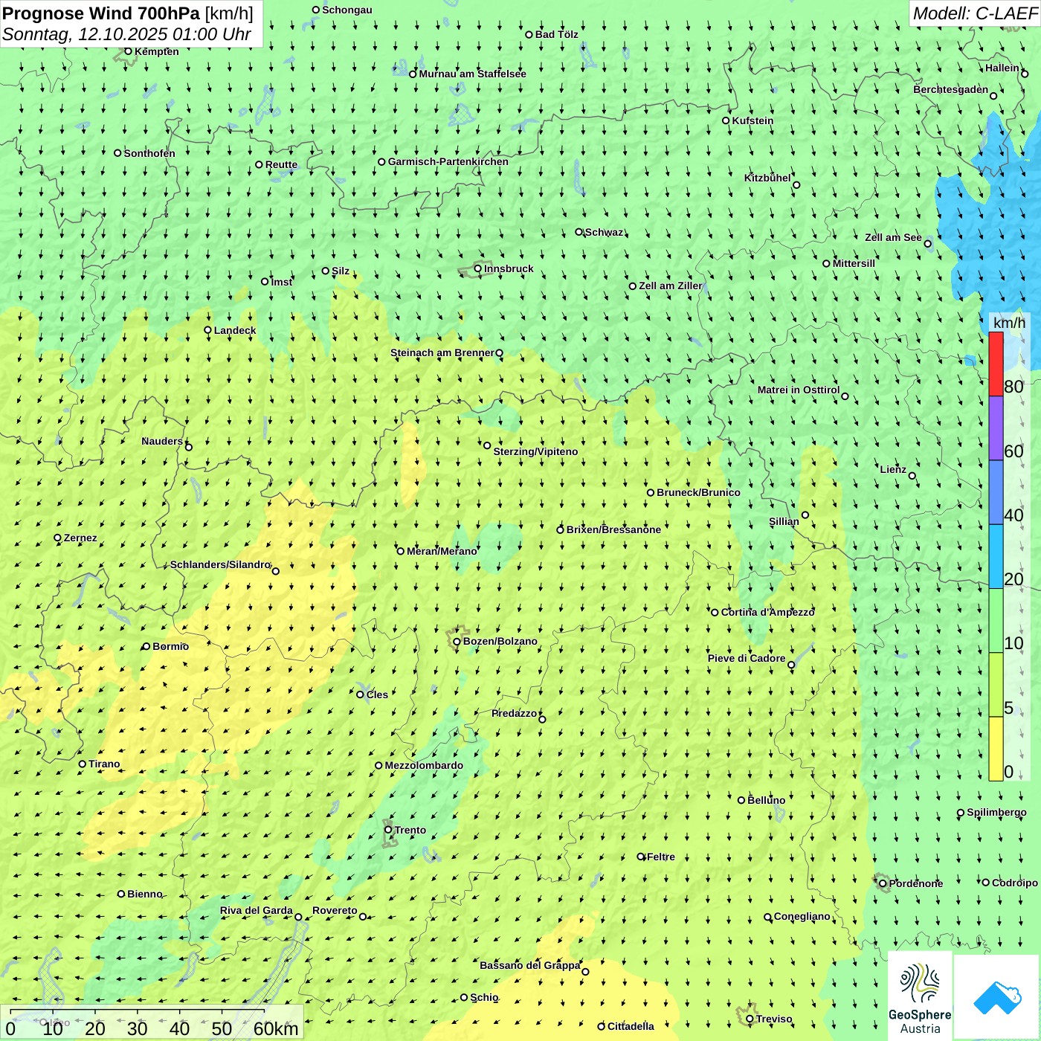
Task: Click the 'Sterzing/Vipiteno' label
Action: point(535,451)
